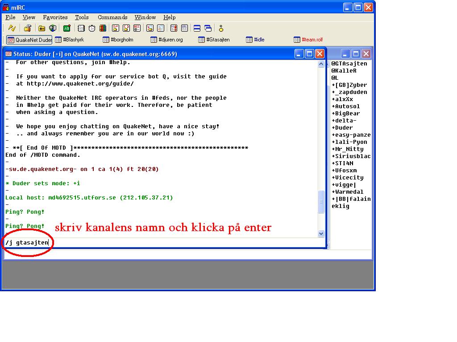
Task: Select +Ufosxm in the nick list
Action: coord(344,171)
